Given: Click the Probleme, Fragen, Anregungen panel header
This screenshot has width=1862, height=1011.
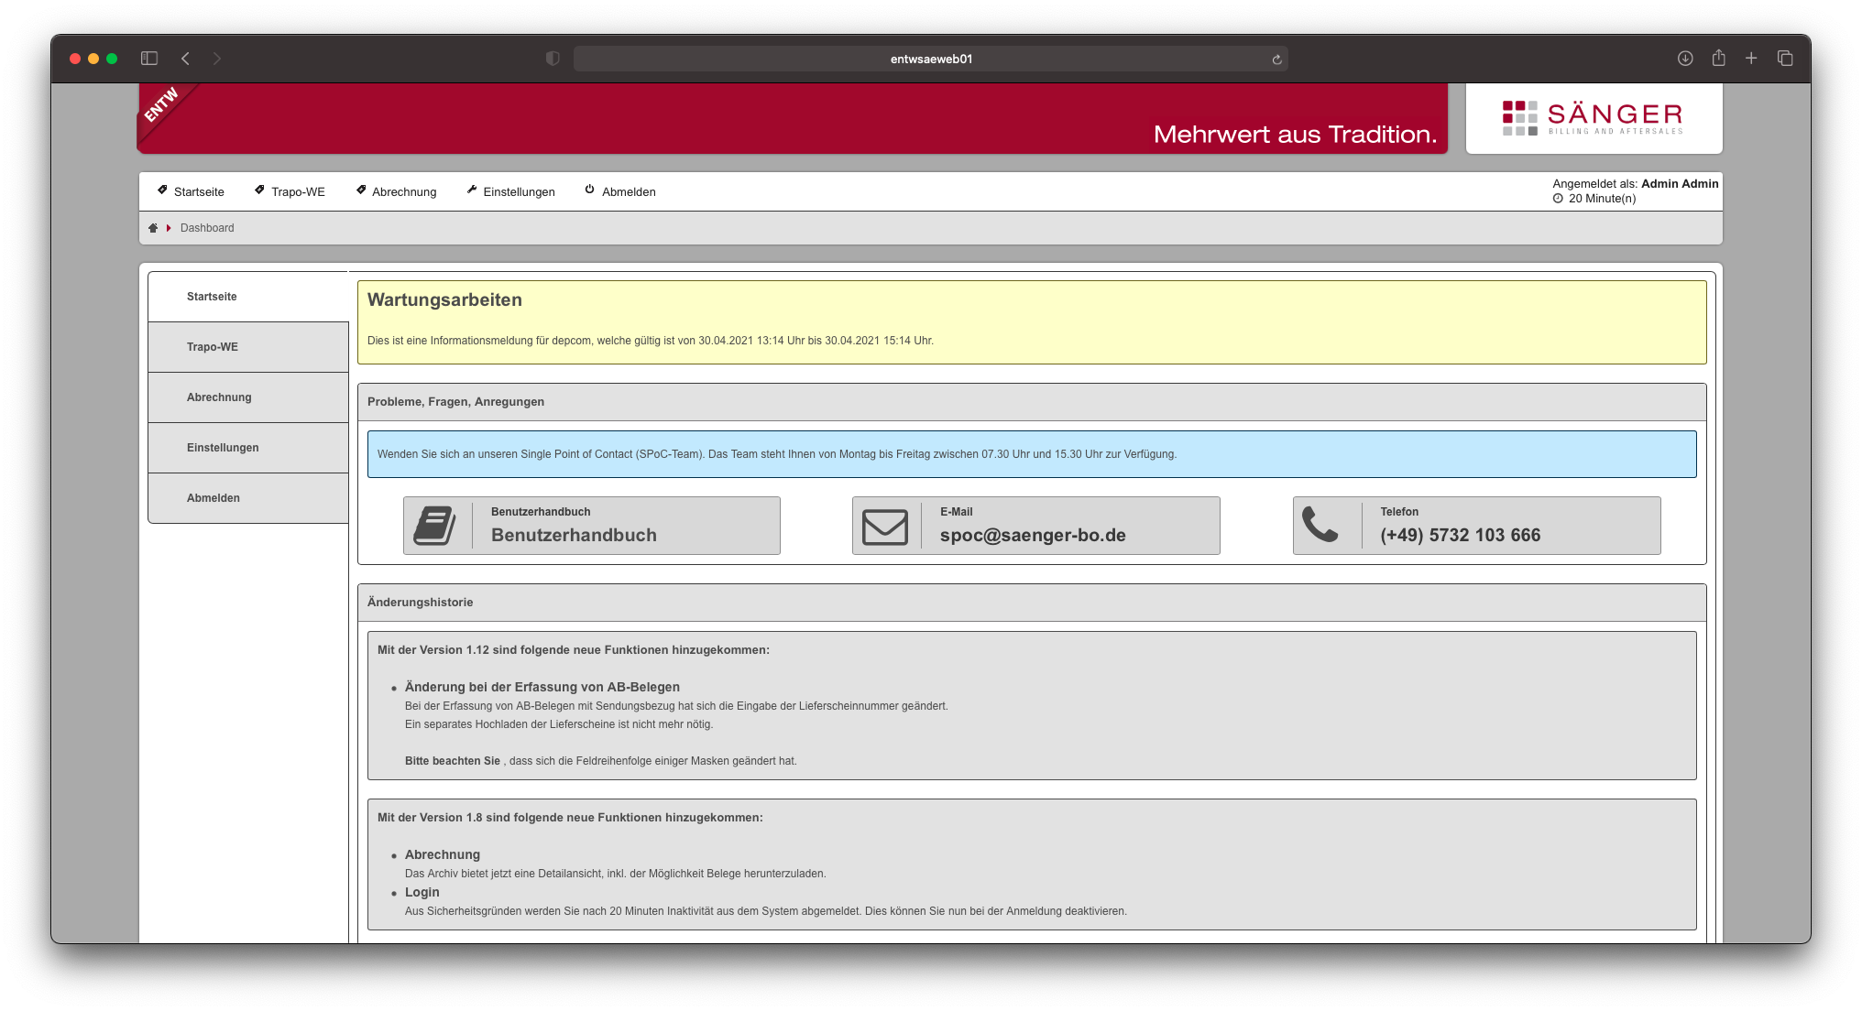Looking at the screenshot, I should (x=1032, y=402).
